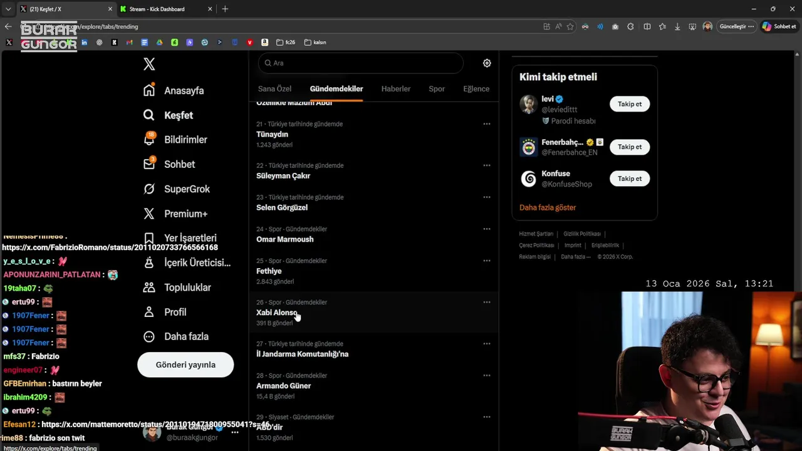This screenshot has width=802, height=451.
Task: Open kalsın bookmarks folder
Action: (315, 43)
